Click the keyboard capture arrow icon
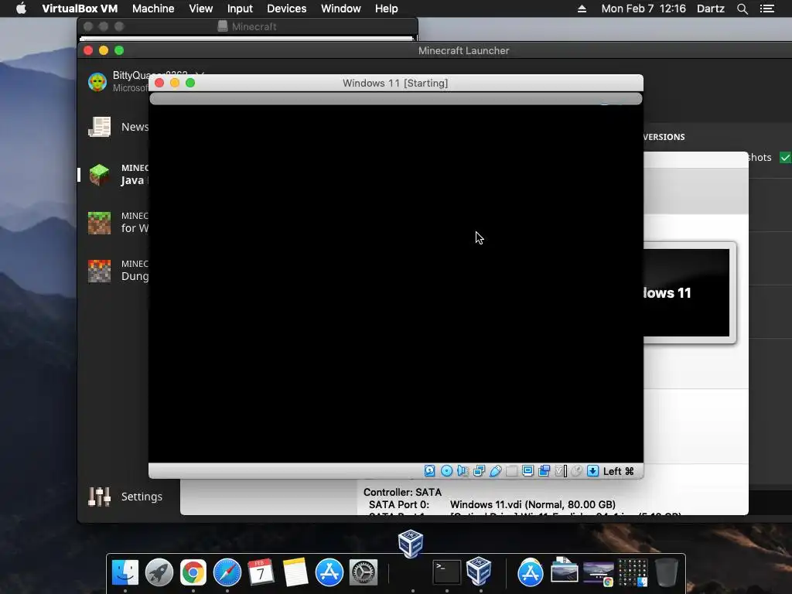Image resolution: width=792 pixels, height=594 pixels. [x=593, y=471]
